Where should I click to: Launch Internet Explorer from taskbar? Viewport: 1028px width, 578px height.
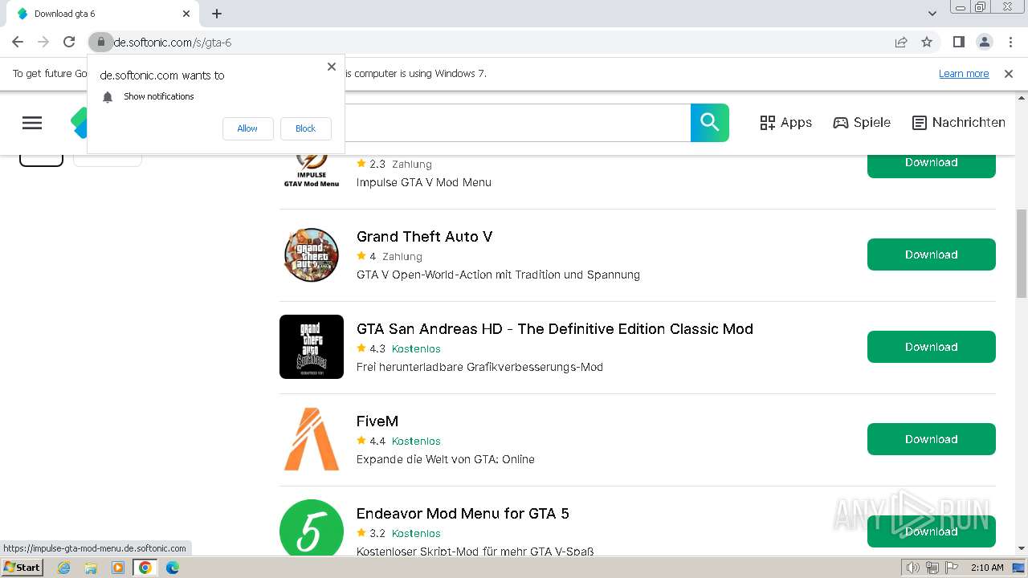click(64, 568)
